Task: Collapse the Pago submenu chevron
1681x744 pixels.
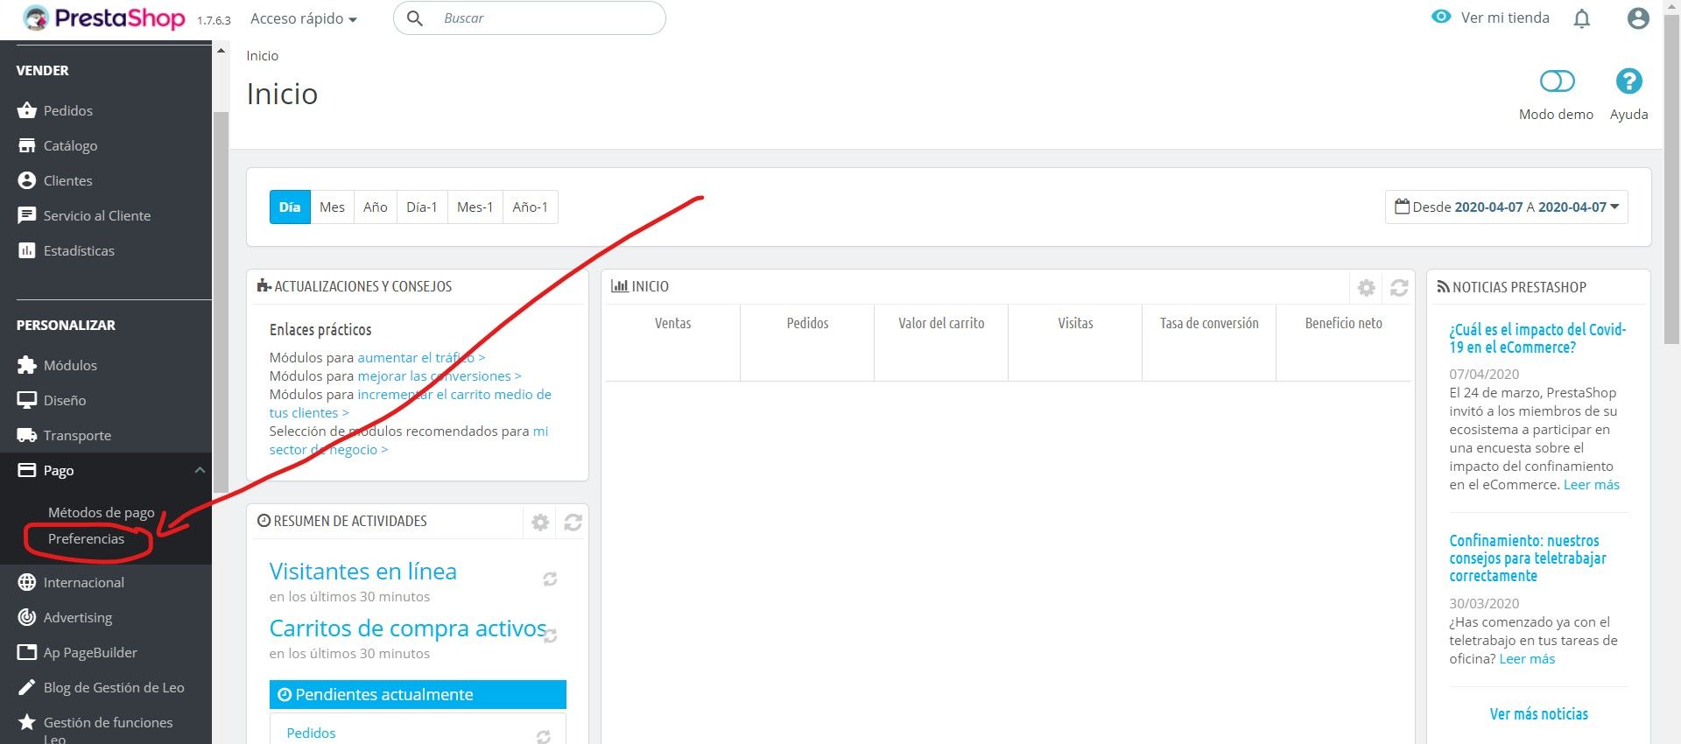Action: coord(200,470)
